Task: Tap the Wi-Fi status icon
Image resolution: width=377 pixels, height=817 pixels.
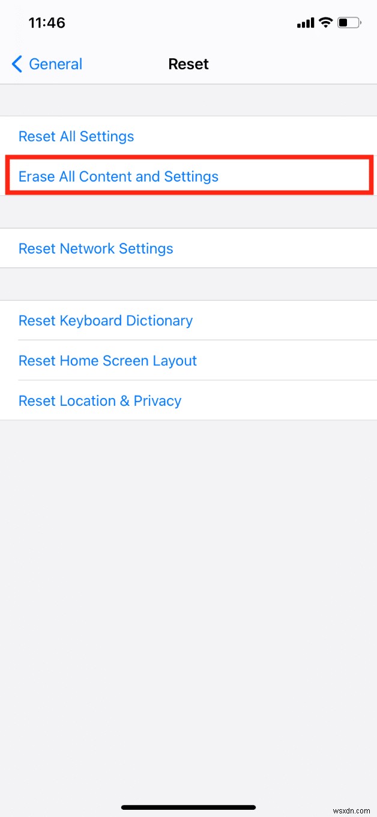Action: (x=326, y=22)
